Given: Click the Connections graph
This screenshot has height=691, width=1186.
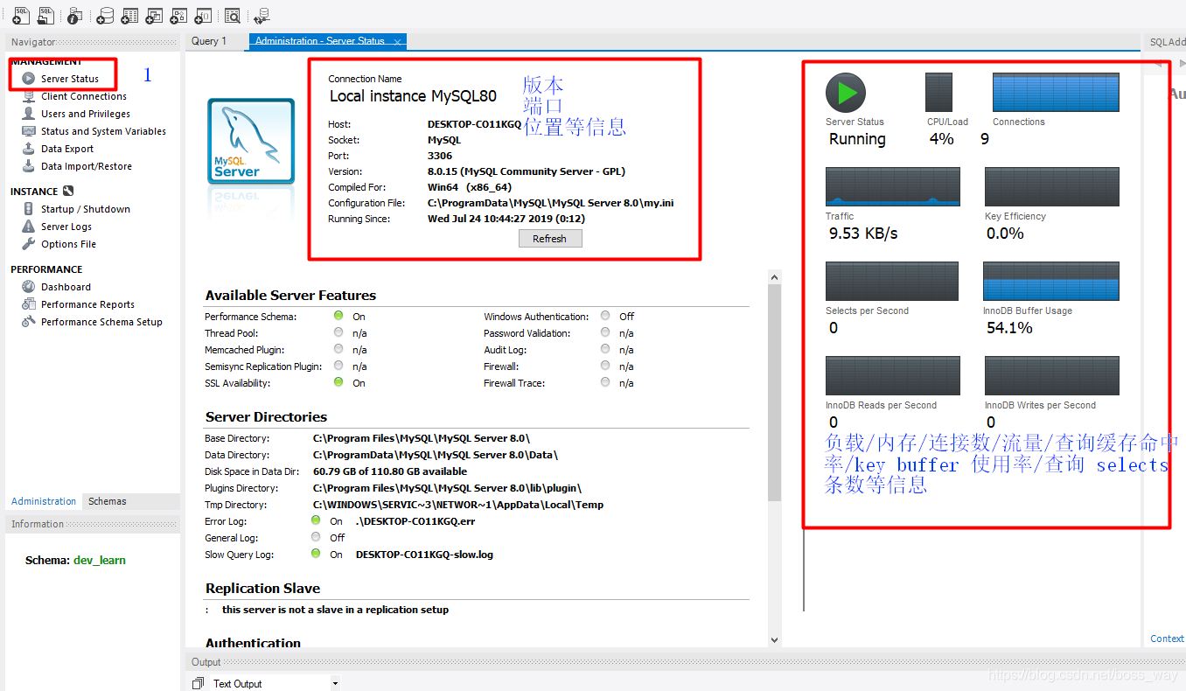Looking at the screenshot, I should pyautogui.click(x=1056, y=92).
